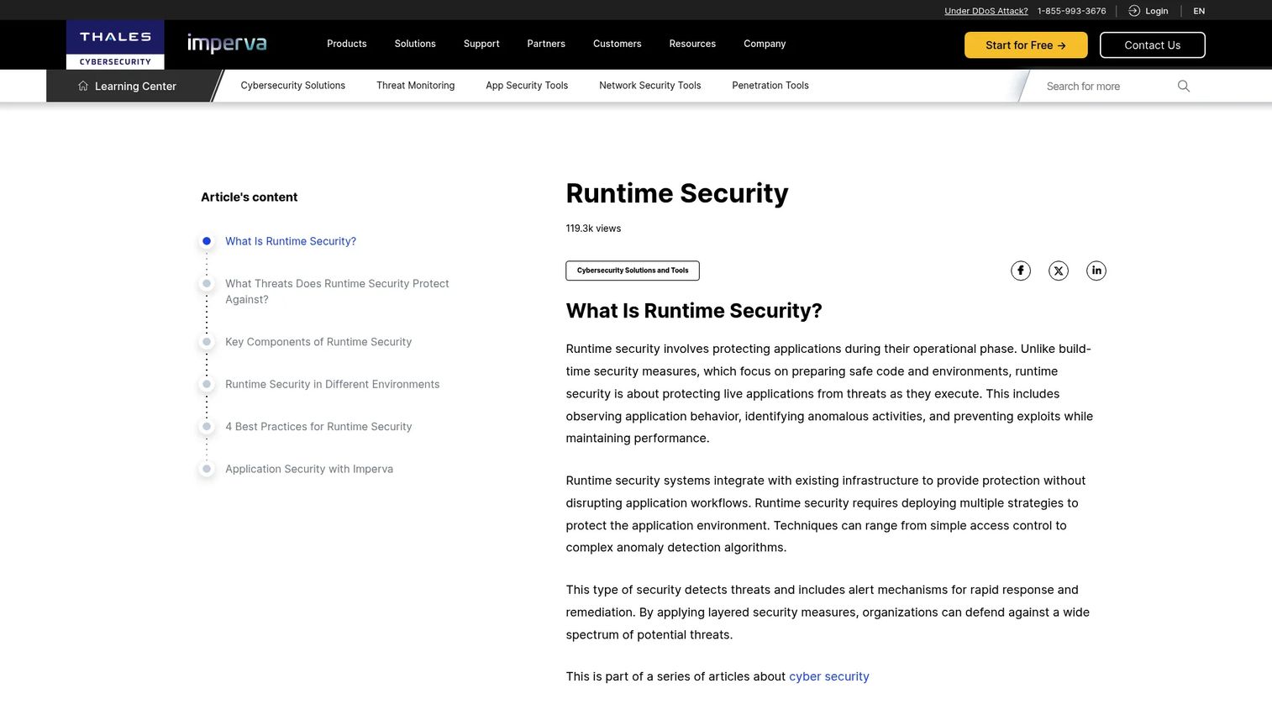Screen dimensions: 1272x715
Task: Share article on LinkedIn icon
Action: [1096, 271]
